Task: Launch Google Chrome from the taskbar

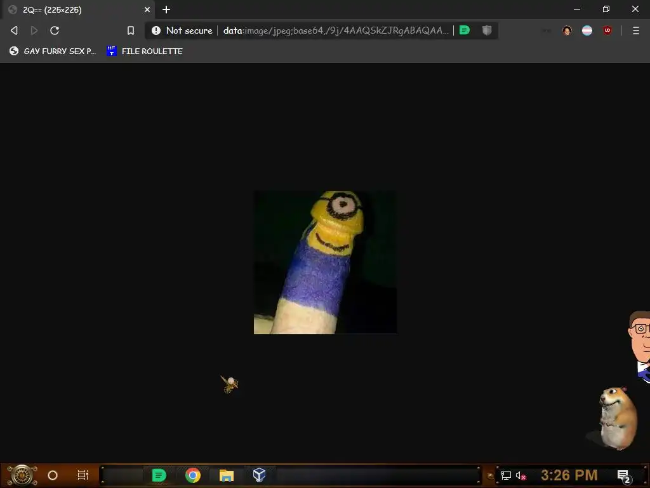Action: (193, 475)
